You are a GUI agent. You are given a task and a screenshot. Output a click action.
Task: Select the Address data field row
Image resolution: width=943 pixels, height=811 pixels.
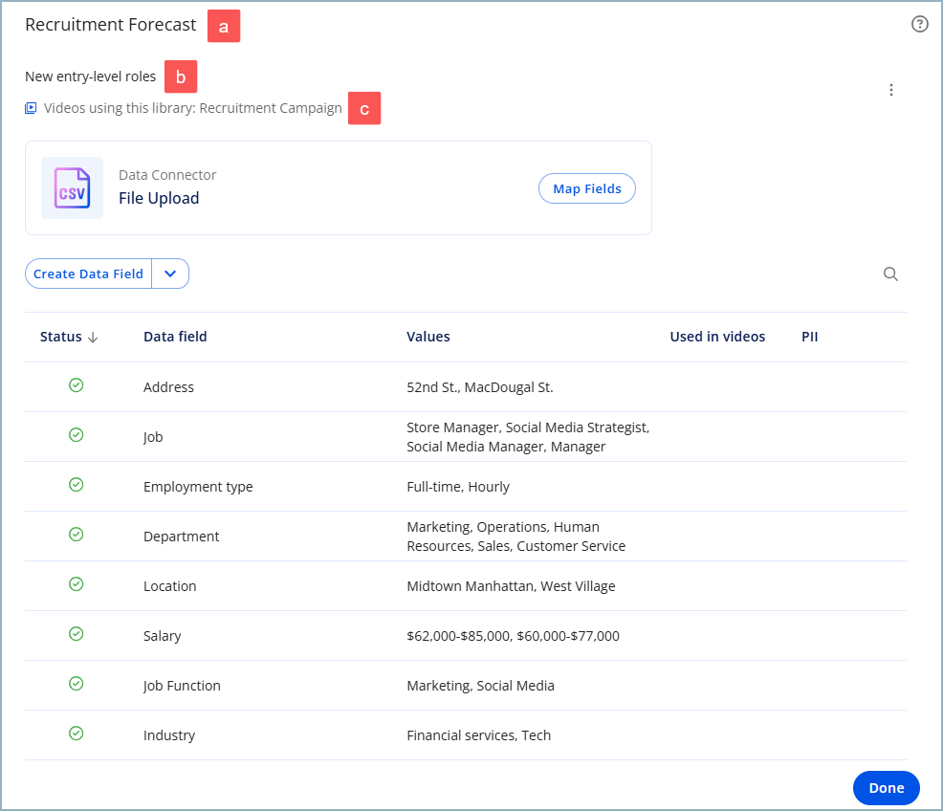[466, 387]
